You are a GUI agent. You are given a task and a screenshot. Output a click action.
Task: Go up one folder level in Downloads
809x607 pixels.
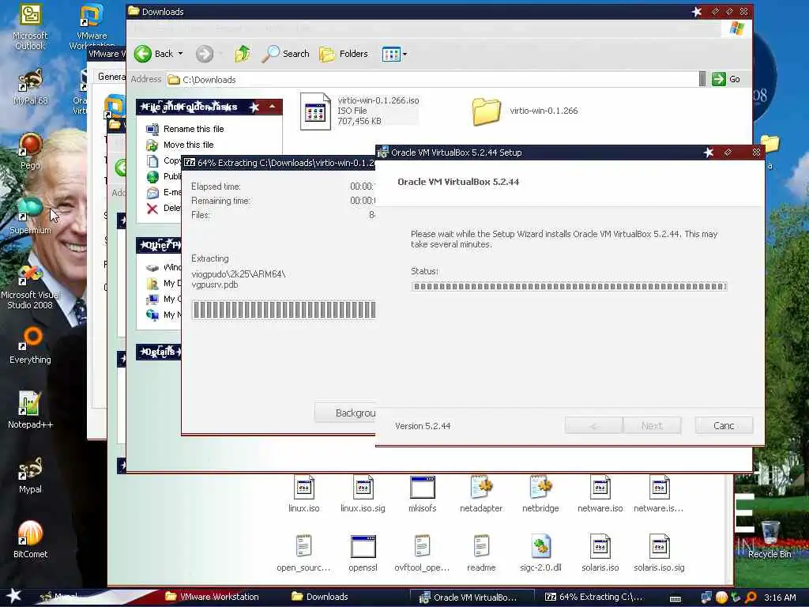[243, 54]
